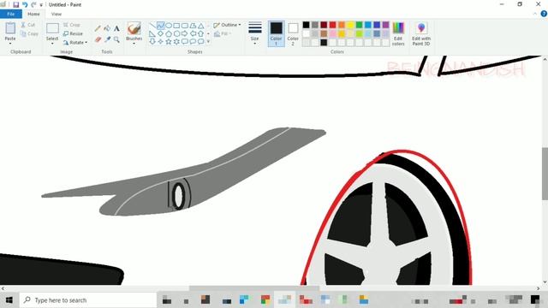This screenshot has width=548, height=308.
Task: Choose the Hexagon shape
Action: point(176,34)
